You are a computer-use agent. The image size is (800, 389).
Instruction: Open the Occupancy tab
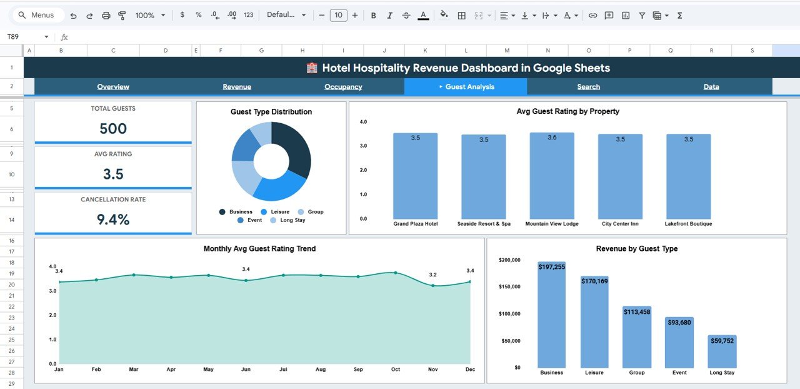[x=343, y=87]
